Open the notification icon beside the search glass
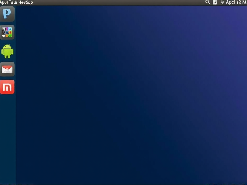Screen dimensions: 247x185 click(214, 3)
